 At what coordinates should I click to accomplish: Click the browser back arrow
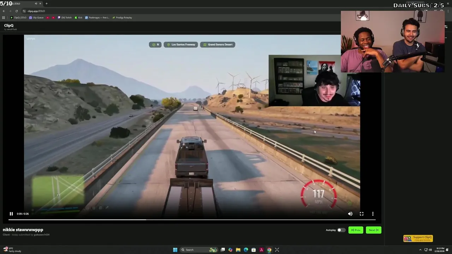[x=4, y=11]
